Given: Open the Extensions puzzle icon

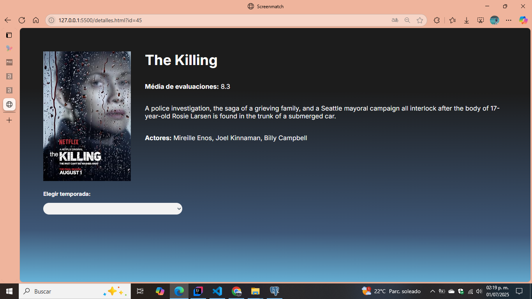Looking at the screenshot, I should tap(437, 20).
